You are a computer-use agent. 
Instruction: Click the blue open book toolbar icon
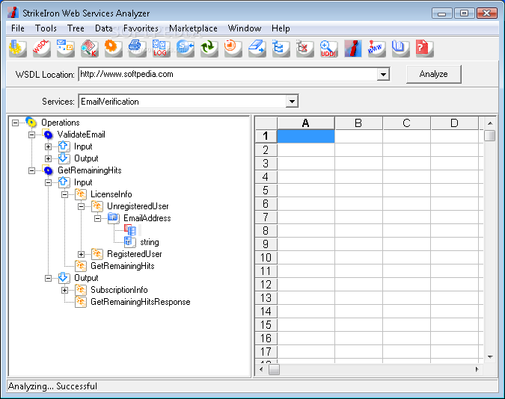coord(400,49)
